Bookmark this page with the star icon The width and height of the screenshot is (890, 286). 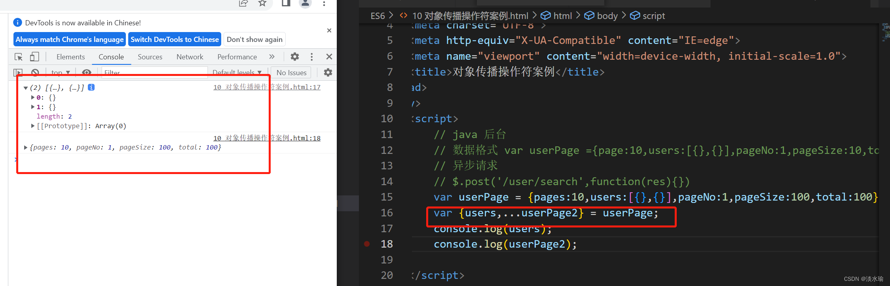pyautogui.click(x=262, y=3)
